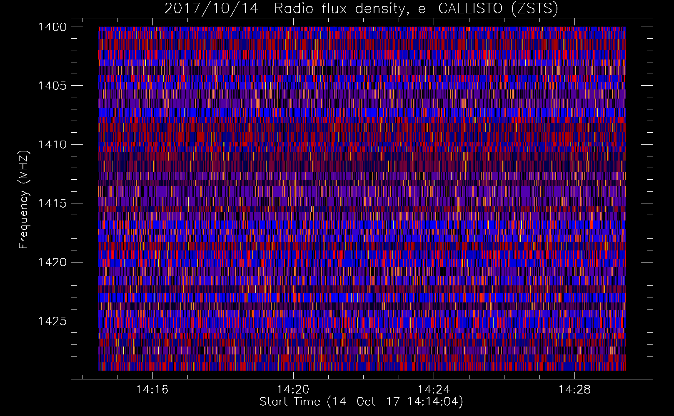
Task: Select the 14:20 time tick label
Action: [x=293, y=389]
